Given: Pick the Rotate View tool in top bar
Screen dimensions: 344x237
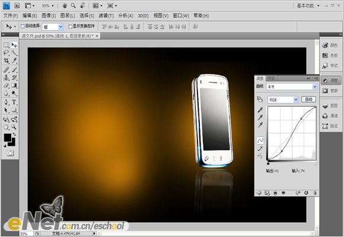Looking at the screenshot, I should click(82, 5).
